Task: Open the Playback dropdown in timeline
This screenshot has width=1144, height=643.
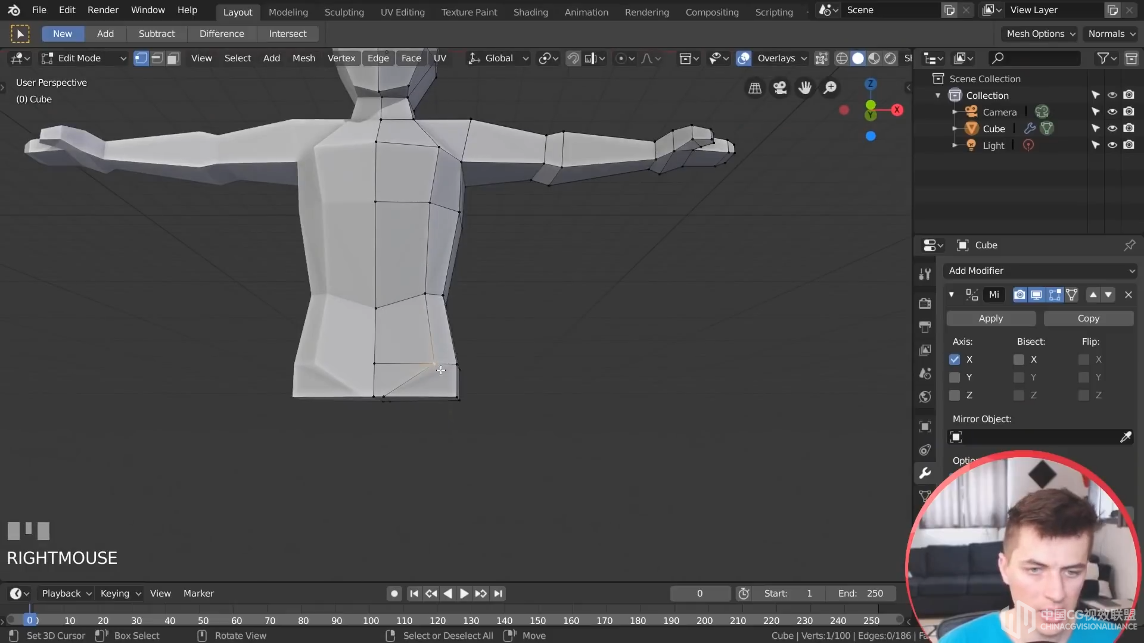Action: [66, 594]
